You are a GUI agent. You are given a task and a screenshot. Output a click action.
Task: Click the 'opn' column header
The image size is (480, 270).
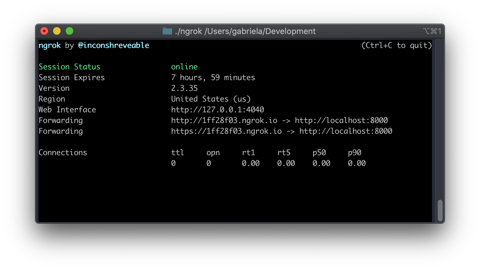tap(213, 153)
